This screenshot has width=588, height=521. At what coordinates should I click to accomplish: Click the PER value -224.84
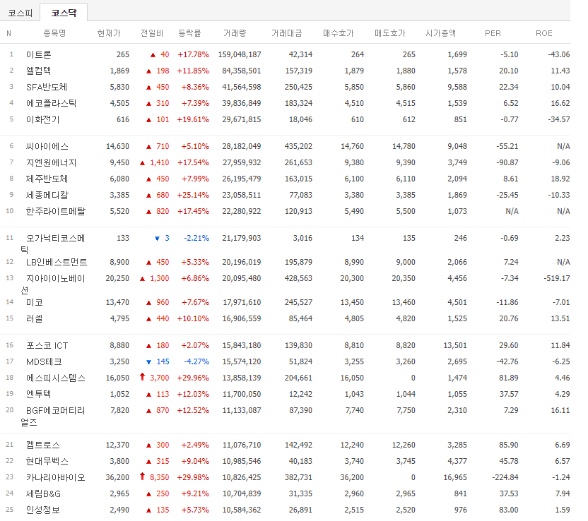click(505, 477)
